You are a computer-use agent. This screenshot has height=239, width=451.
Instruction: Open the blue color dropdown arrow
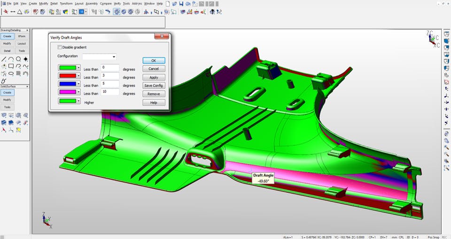pos(78,84)
